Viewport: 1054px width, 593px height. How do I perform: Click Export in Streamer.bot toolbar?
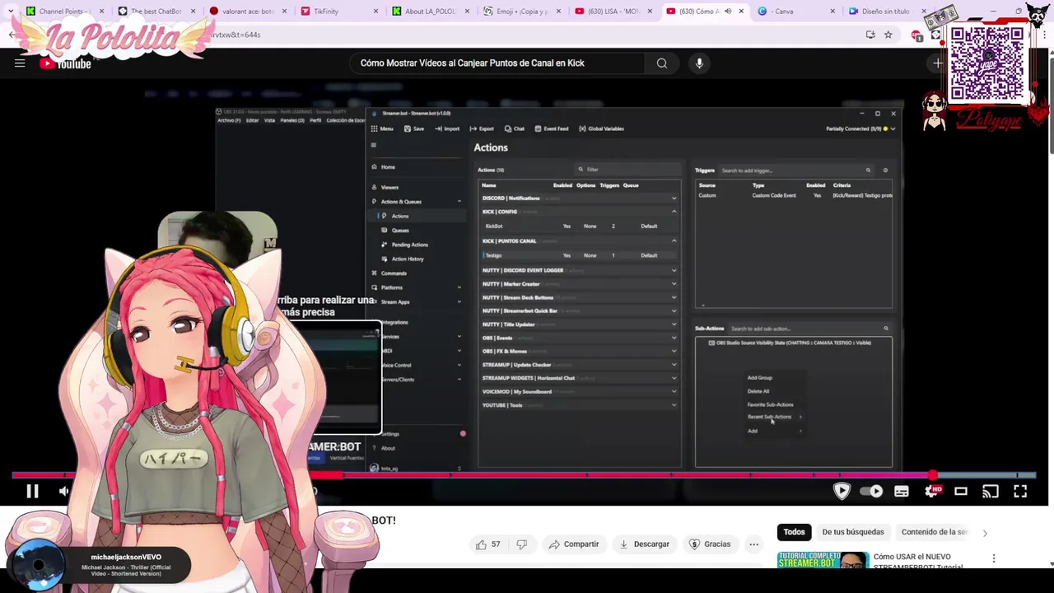[482, 128]
